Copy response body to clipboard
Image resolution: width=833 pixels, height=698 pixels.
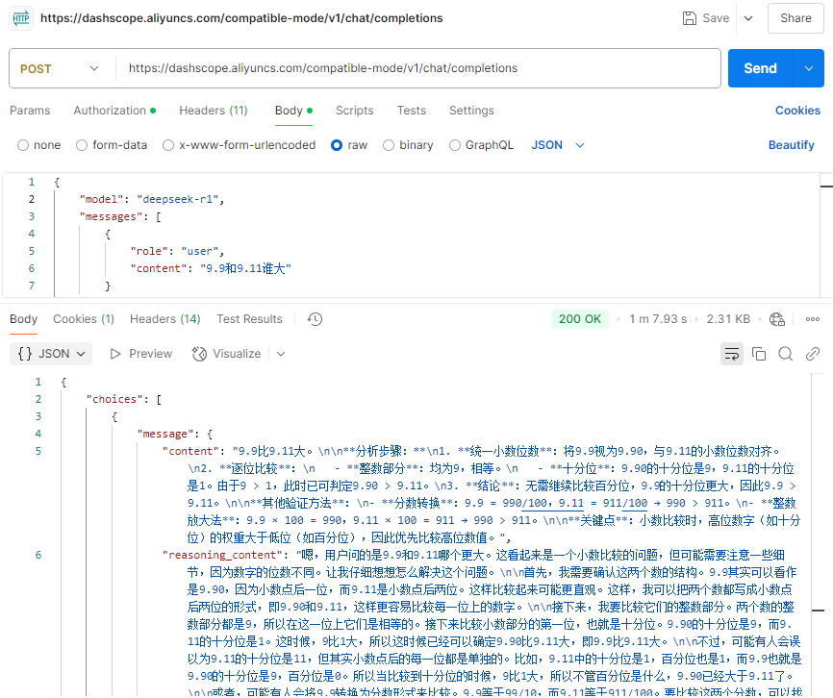pos(759,354)
